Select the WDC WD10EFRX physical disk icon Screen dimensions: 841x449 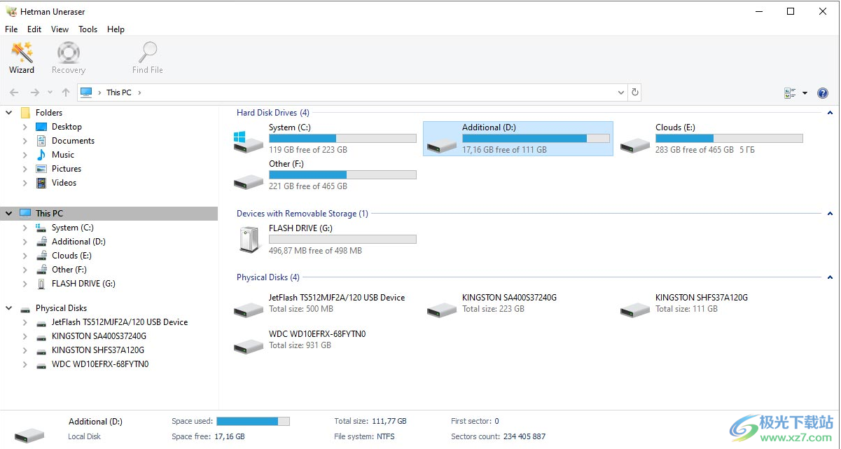coord(249,346)
